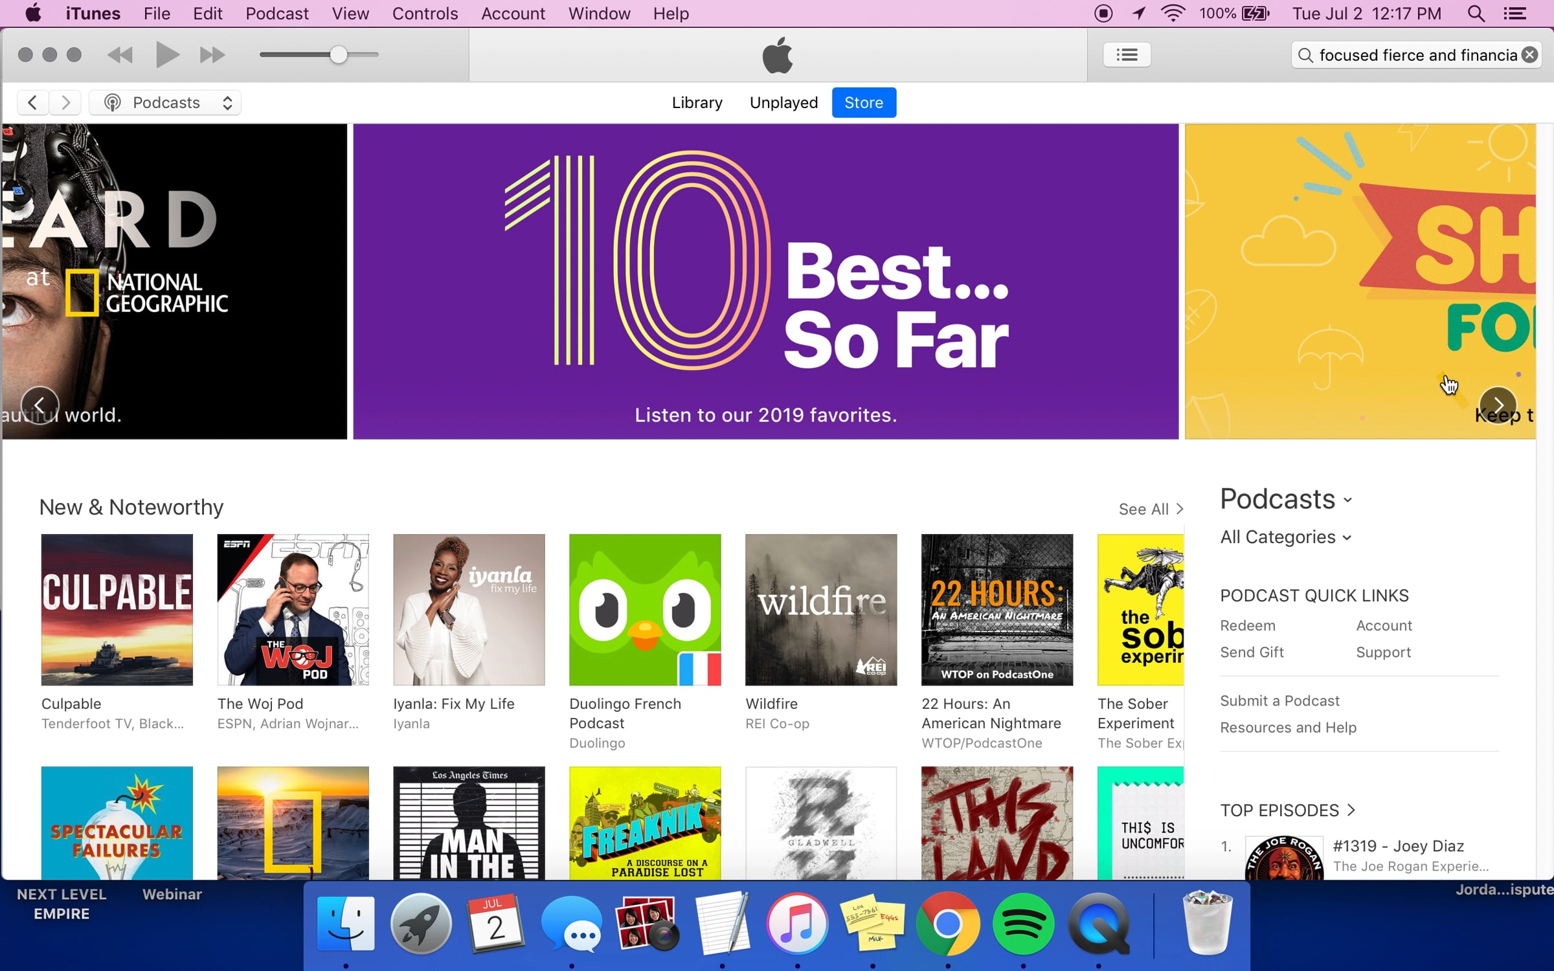
Task: Open the Account menu in menu bar
Action: (x=513, y=14)
